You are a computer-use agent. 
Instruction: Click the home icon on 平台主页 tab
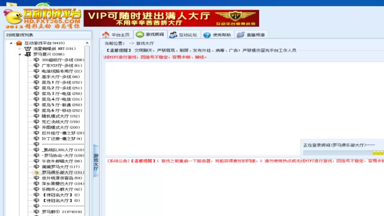coord(106,35)
